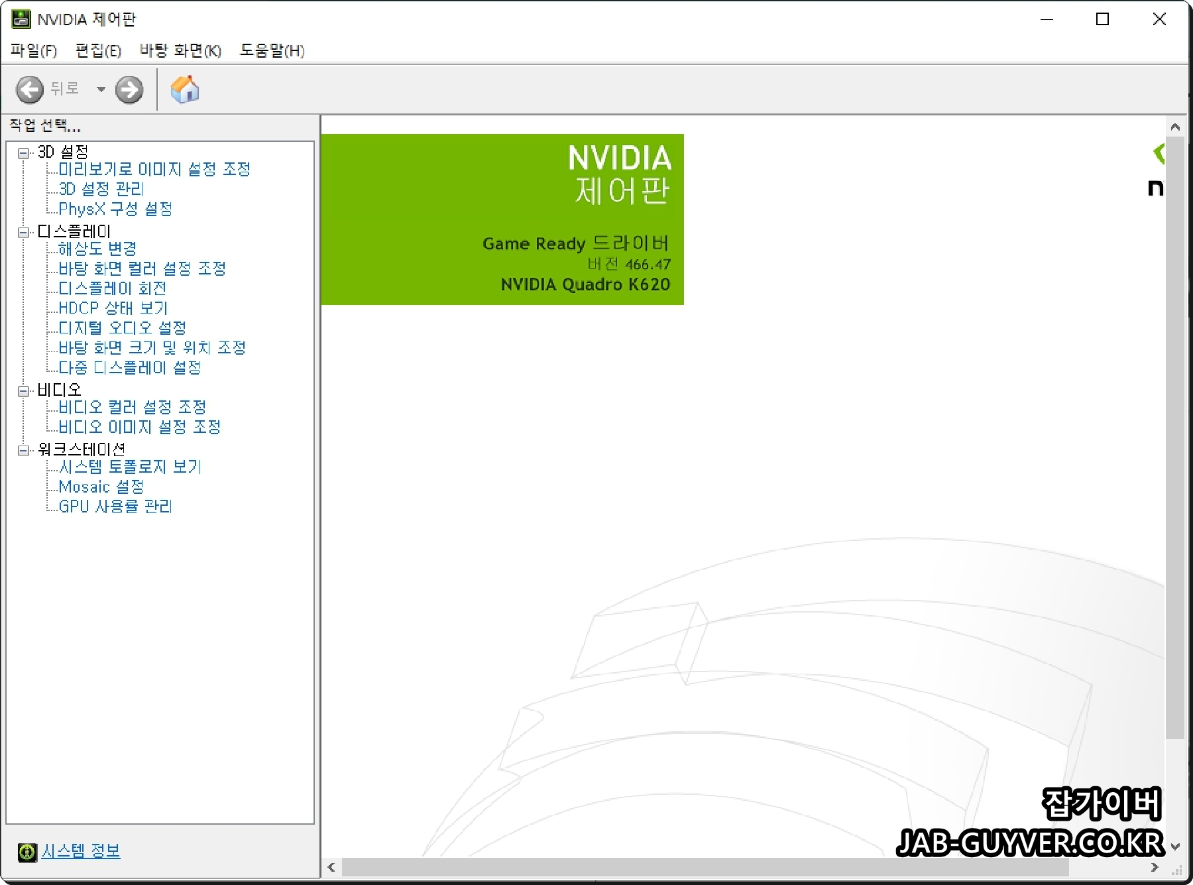Screen dimensions: 1193x885
Task: Open 3D 설정 관리 page
Action: 101,190
